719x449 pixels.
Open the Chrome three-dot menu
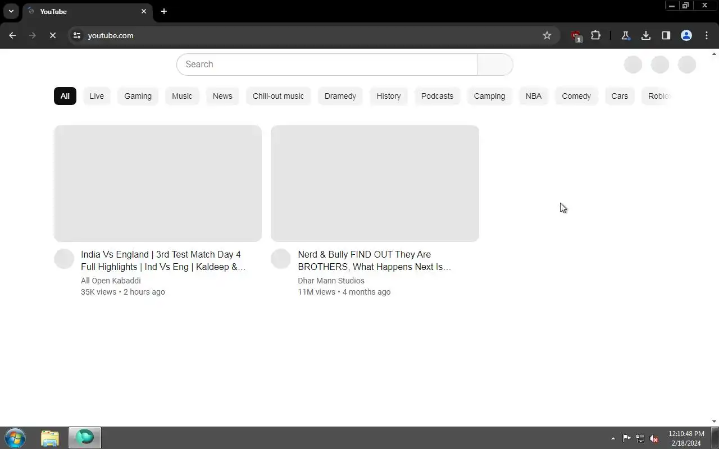click(x=707, y=35)
